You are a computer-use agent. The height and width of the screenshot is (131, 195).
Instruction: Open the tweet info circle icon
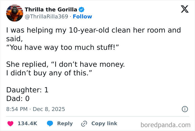click(x=184, y=109)
